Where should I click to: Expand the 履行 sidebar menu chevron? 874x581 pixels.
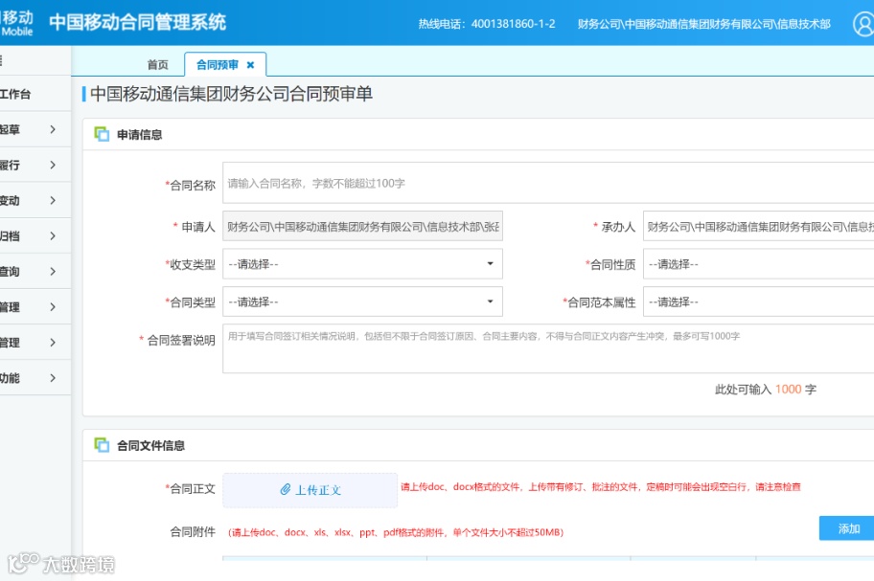coord(53,165)
